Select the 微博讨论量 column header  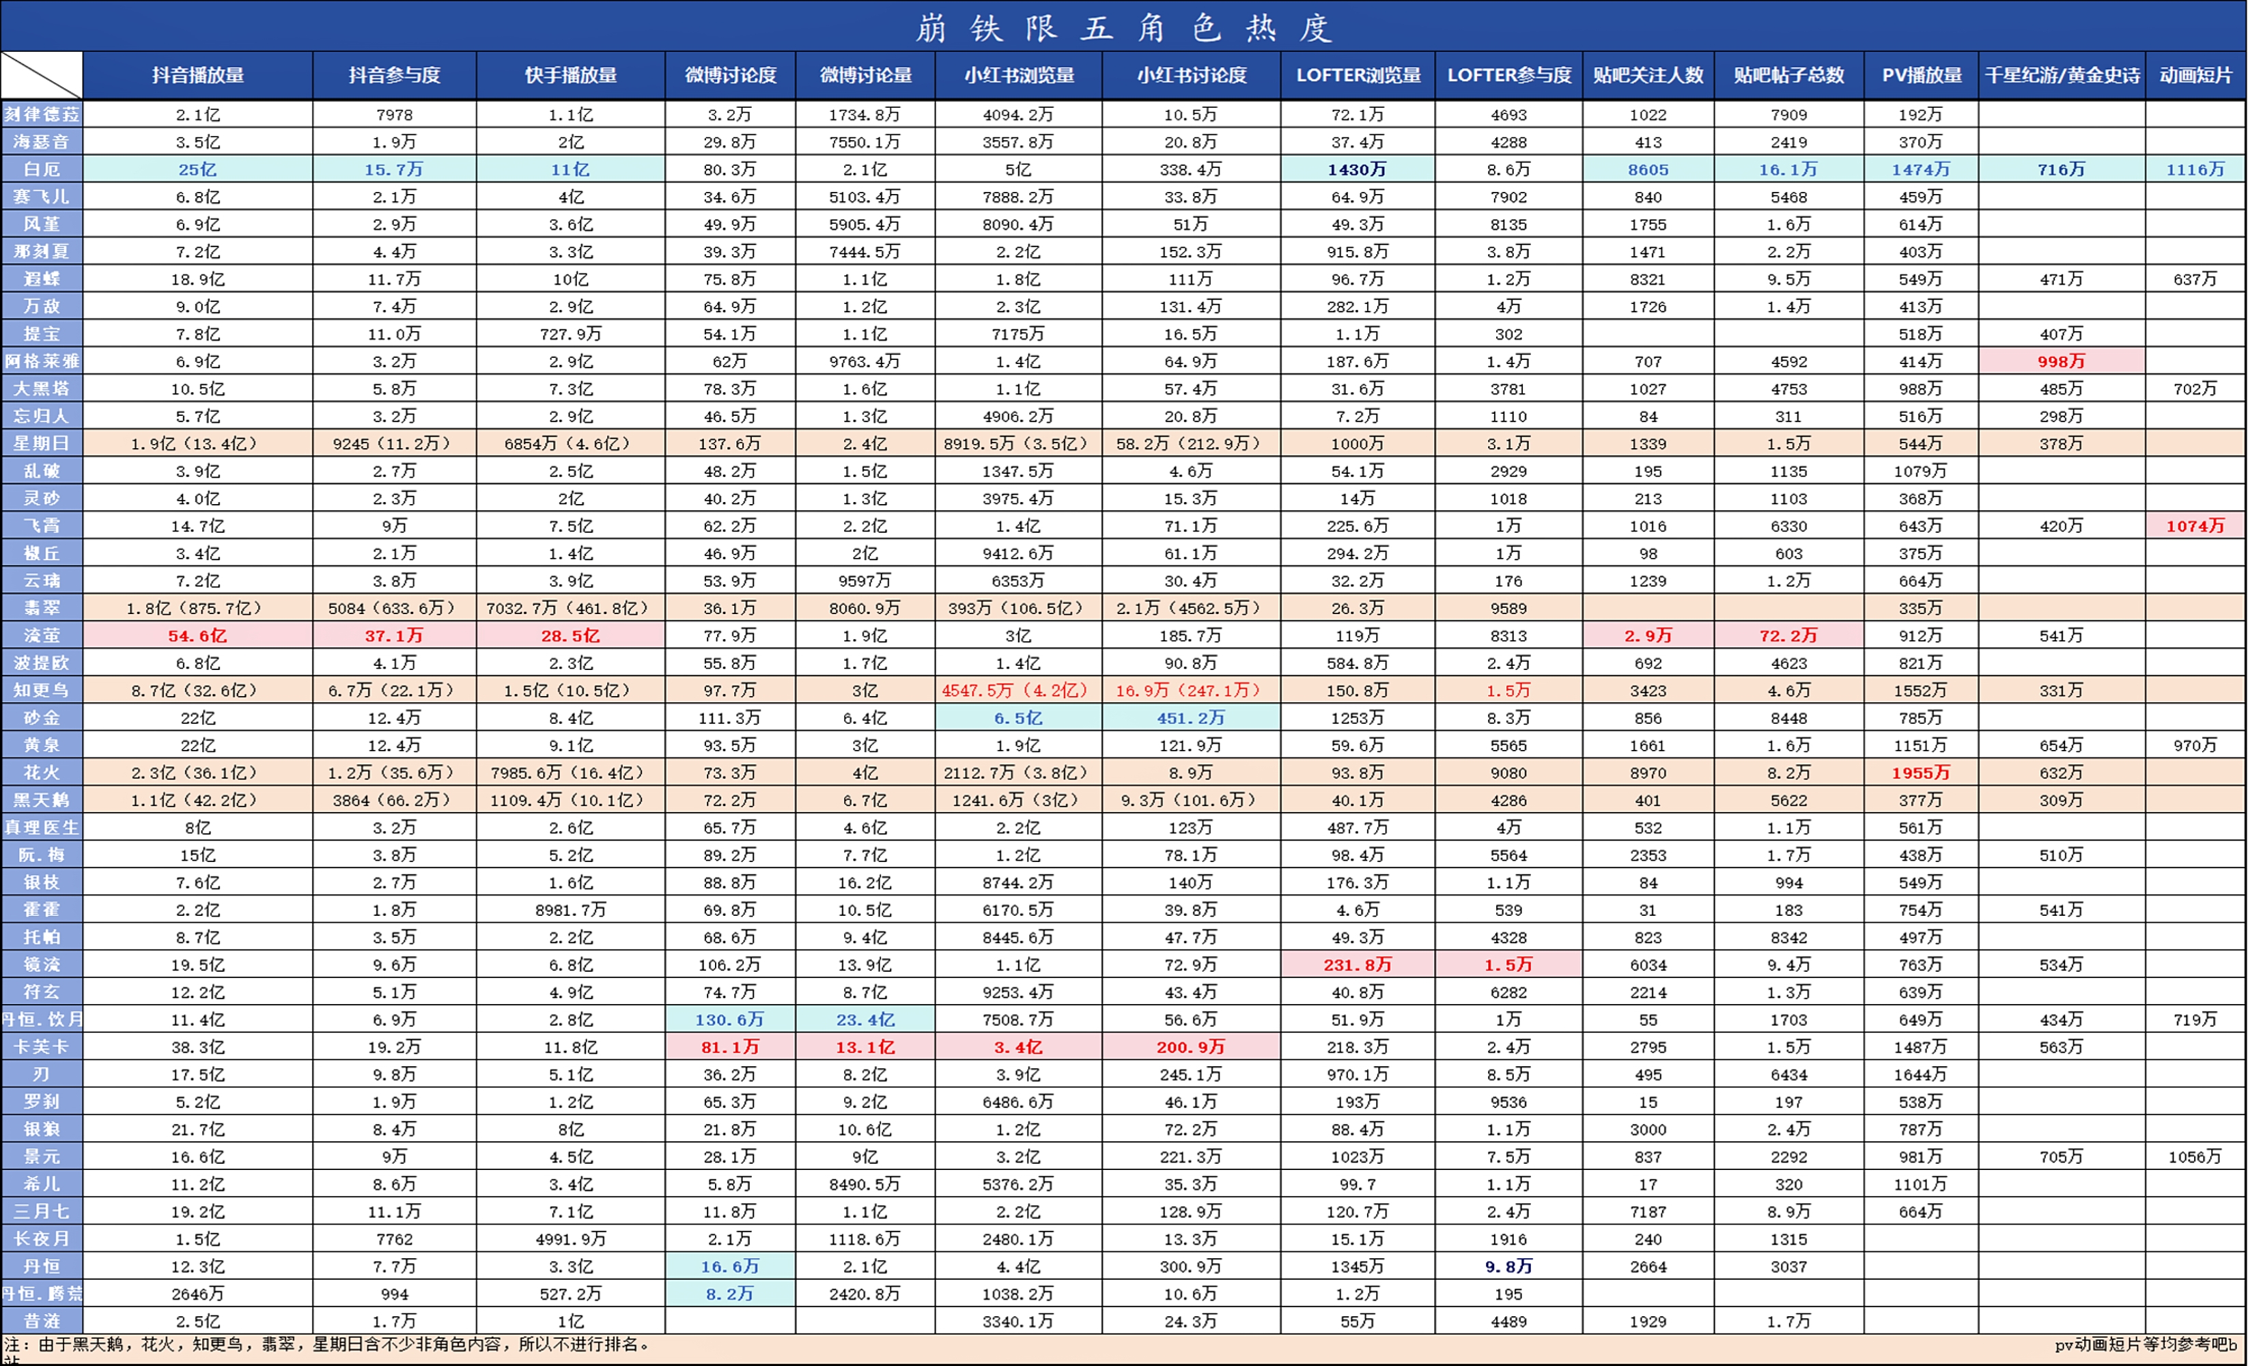(x=866, y=75)
